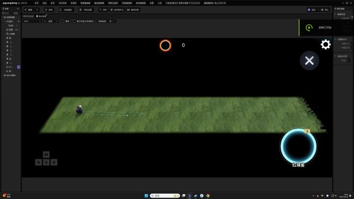This screenshot has width=354, height=199.
Task: Open the dropdown arrow beside debug button
Action: coord(319,10)
